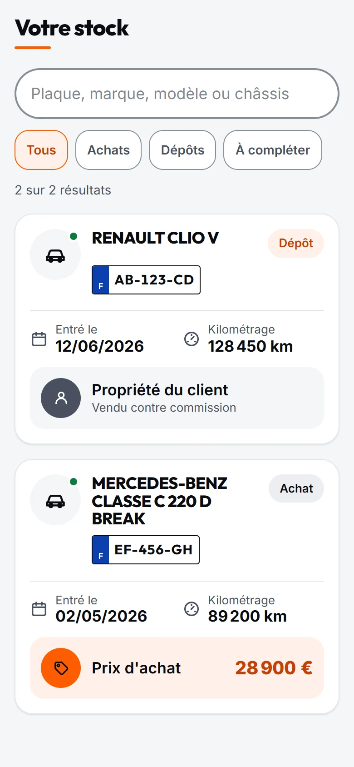The height and width of the screenshot is (767, 354).
Task: Click the Dépôt badge on the Renault card
Action: pos(296,244)
